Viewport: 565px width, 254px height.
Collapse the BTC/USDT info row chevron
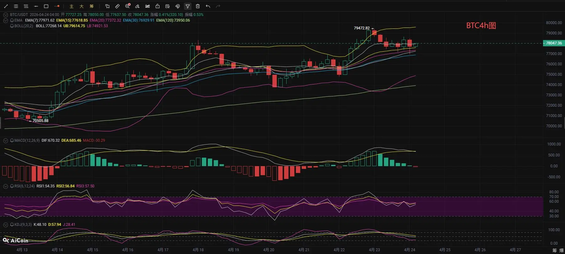[6, 15]
